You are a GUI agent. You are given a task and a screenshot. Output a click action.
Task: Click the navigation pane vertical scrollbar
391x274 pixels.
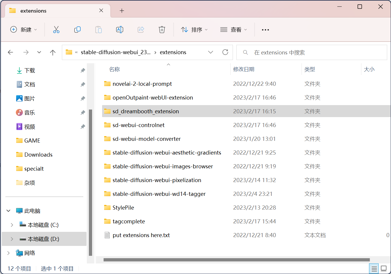[90, 183]
